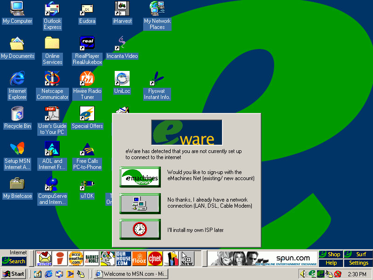Open Settings on the eWare bar

359,263
